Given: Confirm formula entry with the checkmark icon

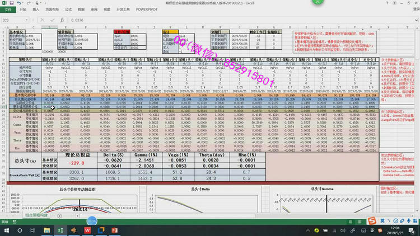Looking at the screenshot, I should (53, 20).
